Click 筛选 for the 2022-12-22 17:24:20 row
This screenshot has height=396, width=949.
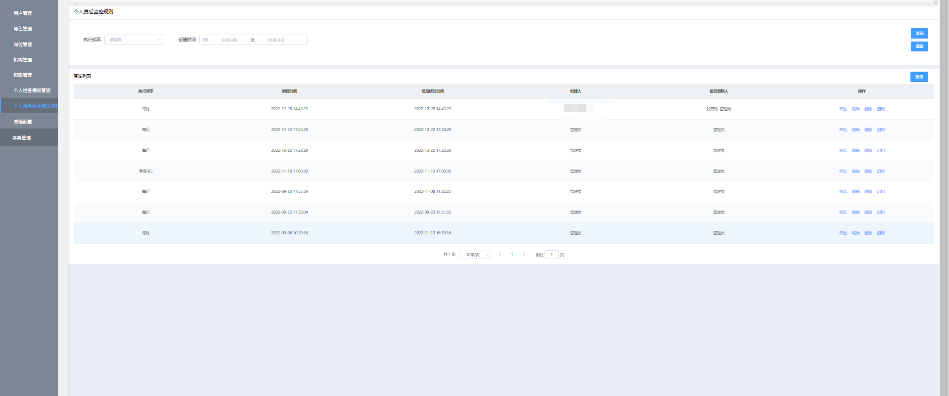pyautogui.click(x=843, y=130)
